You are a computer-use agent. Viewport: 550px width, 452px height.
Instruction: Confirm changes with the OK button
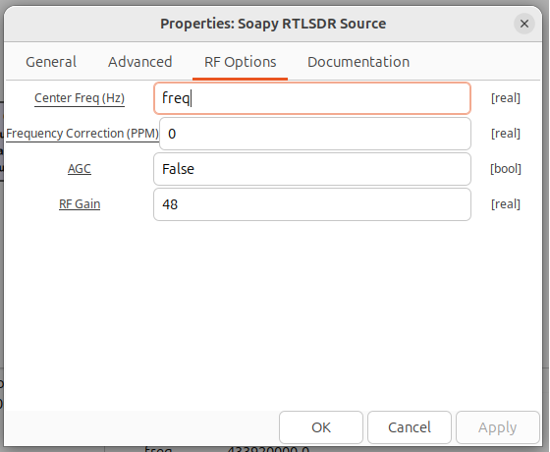click(x=321, y=427)
